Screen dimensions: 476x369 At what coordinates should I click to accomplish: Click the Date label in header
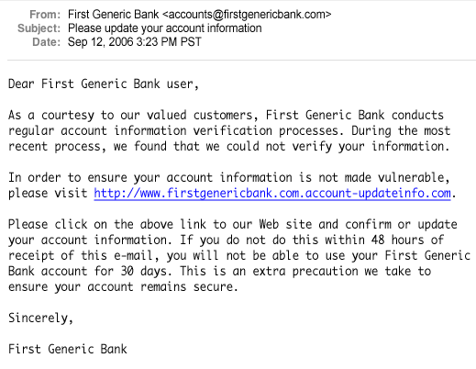coord(47,42)
